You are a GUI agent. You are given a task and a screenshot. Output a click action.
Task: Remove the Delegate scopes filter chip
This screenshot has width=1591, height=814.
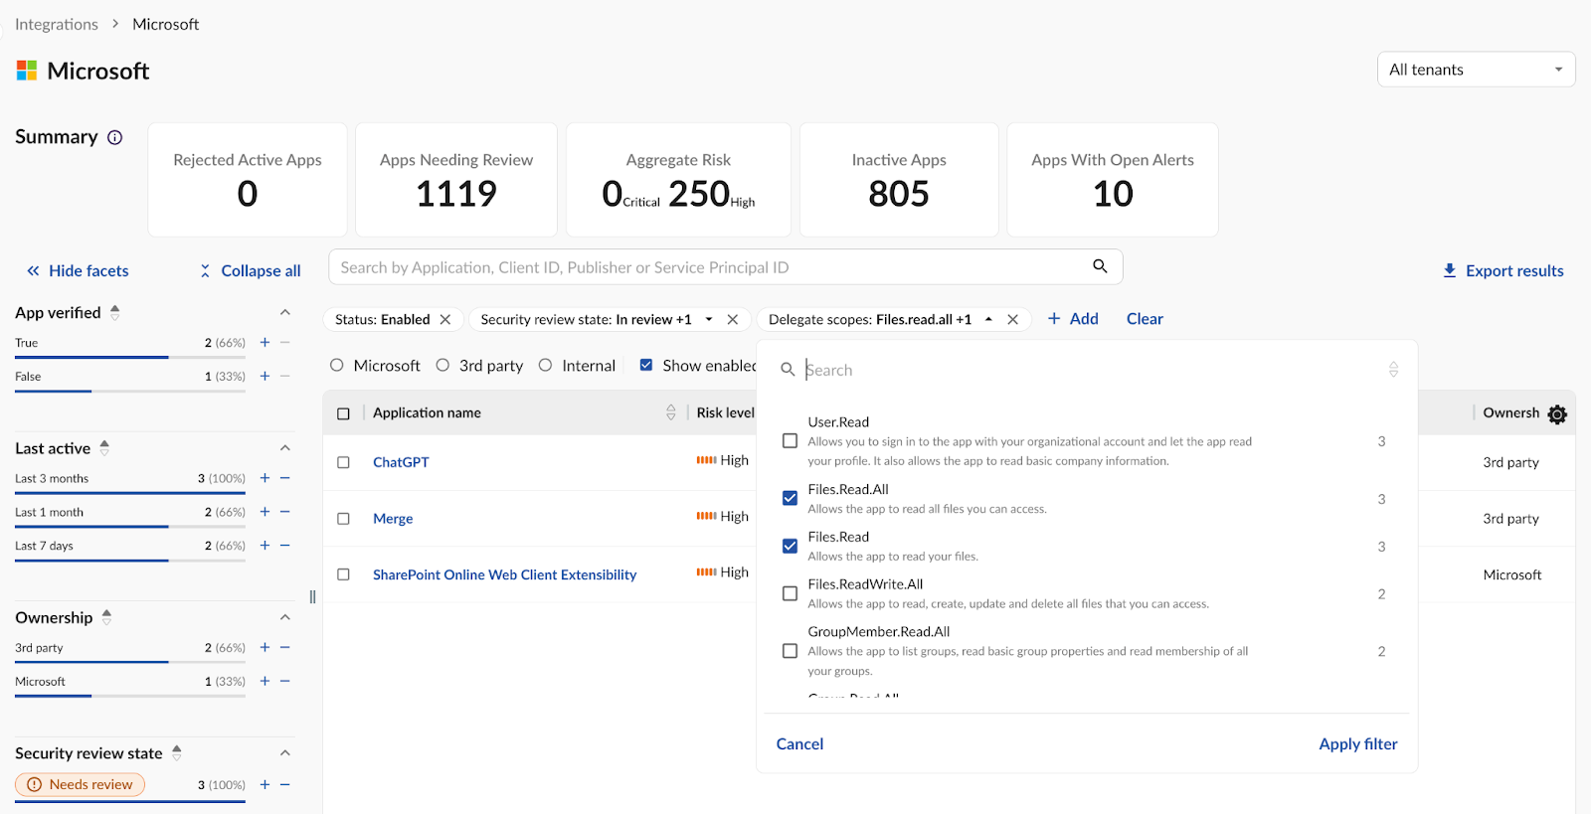coord(1012,319)
